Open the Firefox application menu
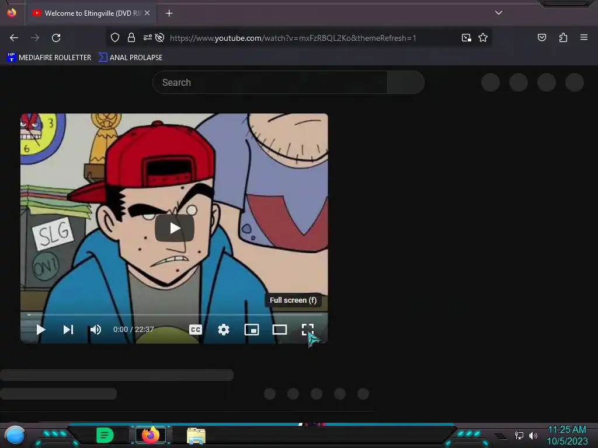 pyautogui.click(x=584, y=37)
